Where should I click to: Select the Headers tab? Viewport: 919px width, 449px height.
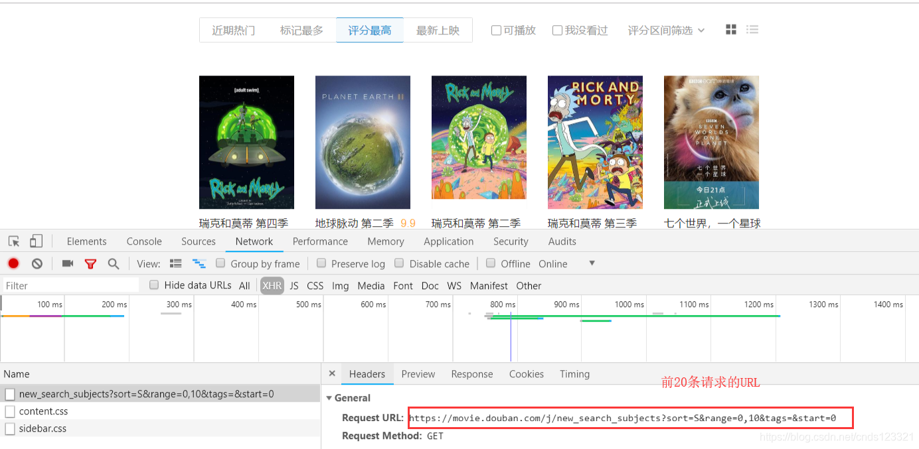367,374
